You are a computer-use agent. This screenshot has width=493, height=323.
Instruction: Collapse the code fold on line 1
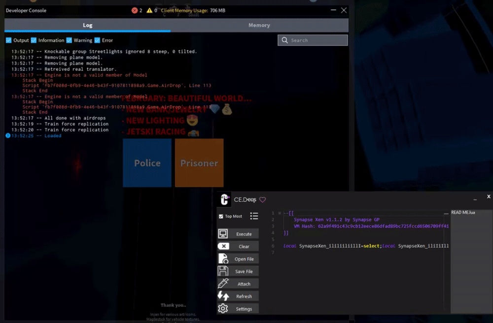pos(280,213)
